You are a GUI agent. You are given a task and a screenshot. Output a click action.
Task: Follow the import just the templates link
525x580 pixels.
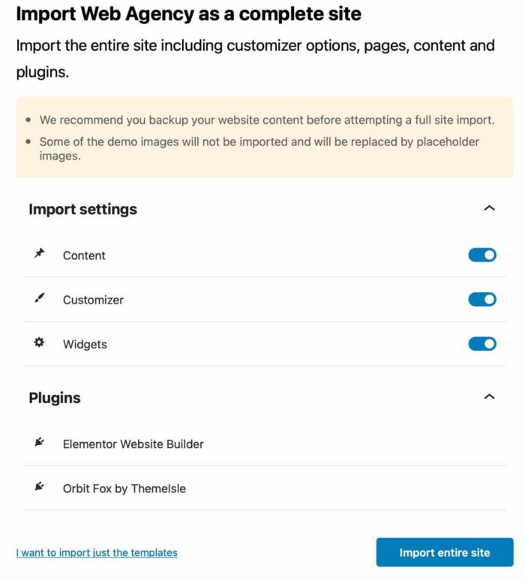pyautogui.click(x=97, y=553)
